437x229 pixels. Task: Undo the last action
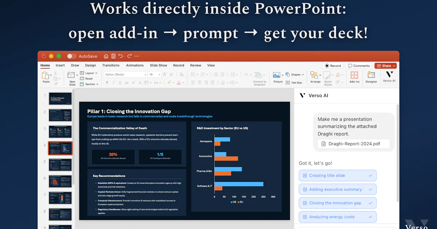coord(121,56)
